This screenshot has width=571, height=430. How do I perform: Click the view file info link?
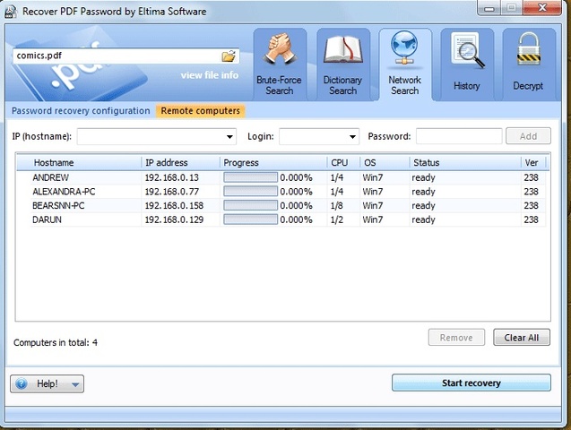point(210,75)
